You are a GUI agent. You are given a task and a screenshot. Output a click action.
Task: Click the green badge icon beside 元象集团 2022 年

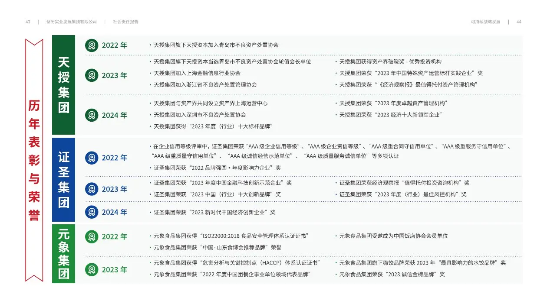click(92, 236)
